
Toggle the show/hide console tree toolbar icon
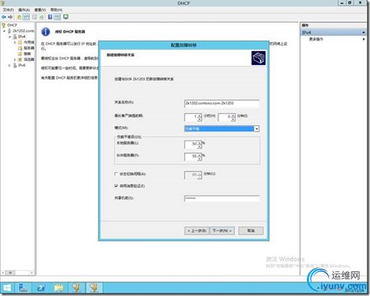[x=26, y=17]
